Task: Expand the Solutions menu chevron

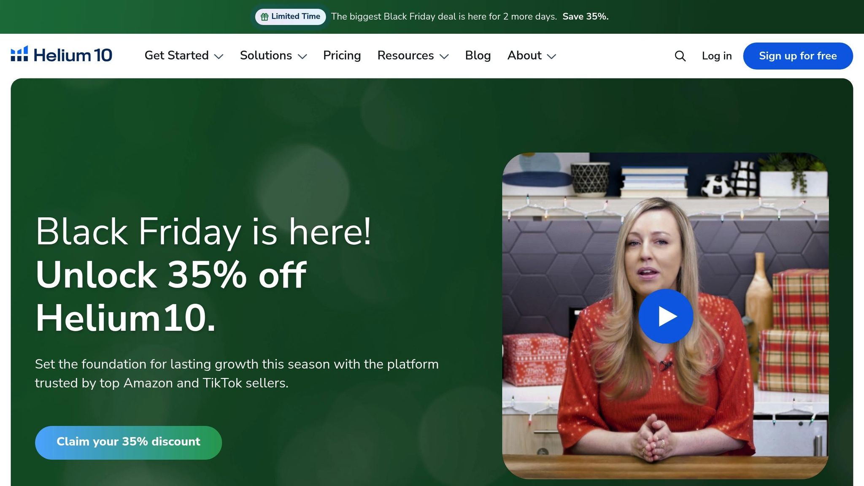Action: tap(302, 57)
